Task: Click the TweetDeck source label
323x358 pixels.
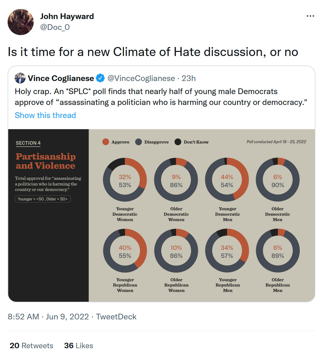Action: point(116,317)
